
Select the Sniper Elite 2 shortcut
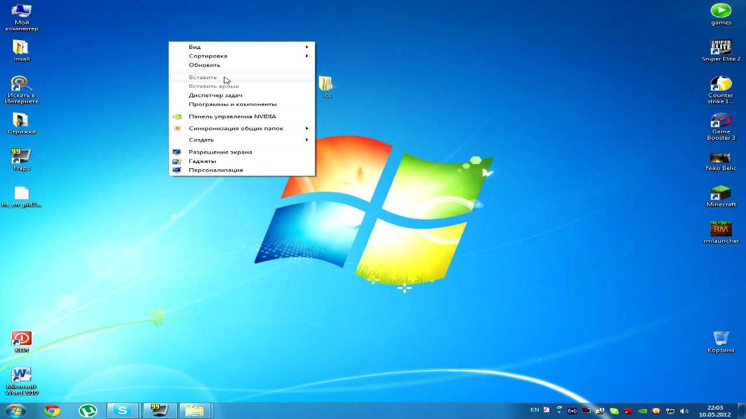(x=721, y=50)
